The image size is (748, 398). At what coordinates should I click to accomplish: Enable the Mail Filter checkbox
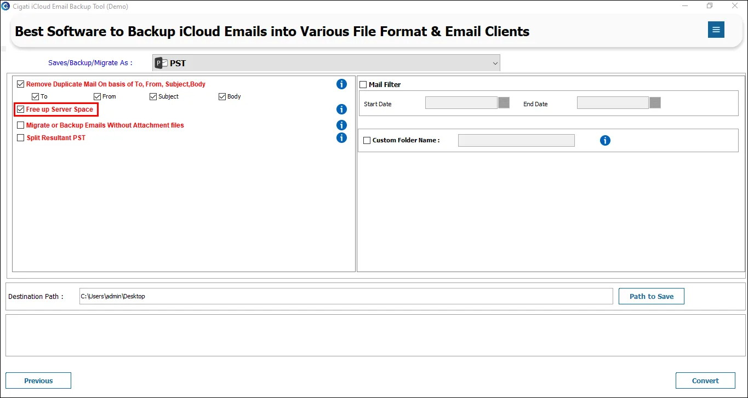click(x=363, y=85)
